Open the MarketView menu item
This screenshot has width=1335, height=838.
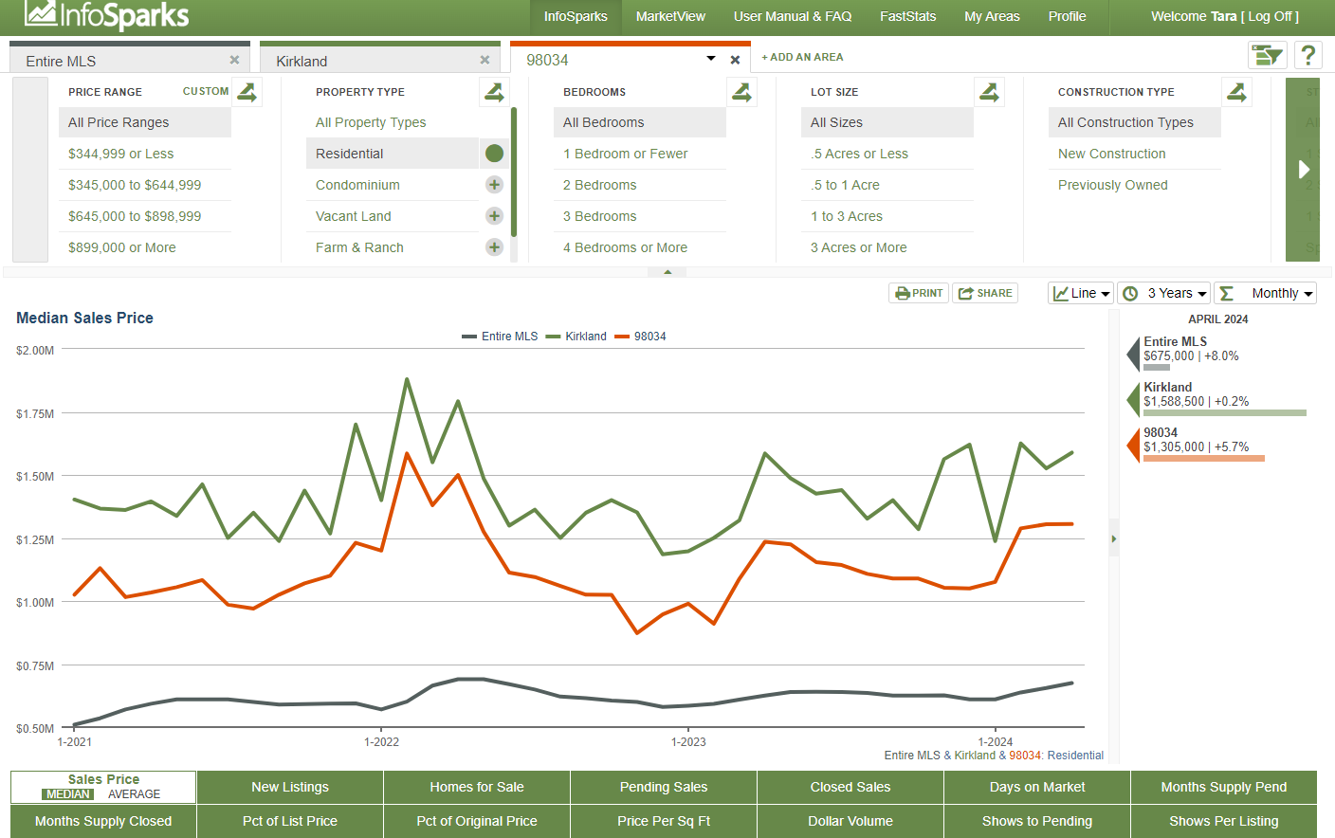pos(670,17)
